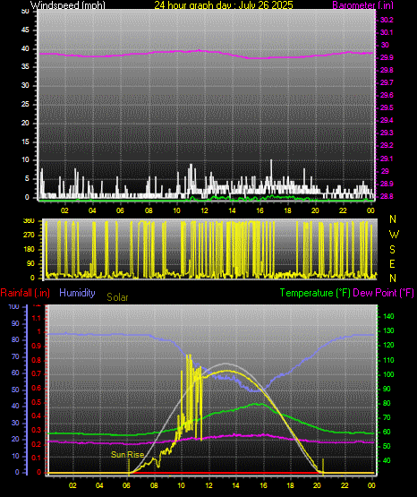This screenshot has width=417, height=497.
Task: Click the 24 hour graph day title
Action: (224, 5)
